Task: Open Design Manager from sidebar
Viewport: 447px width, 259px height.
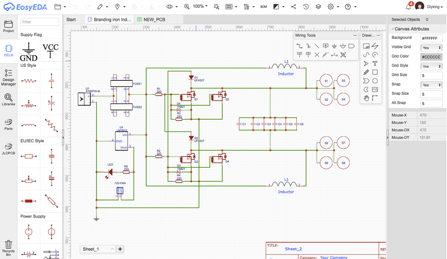Action: 8,77
